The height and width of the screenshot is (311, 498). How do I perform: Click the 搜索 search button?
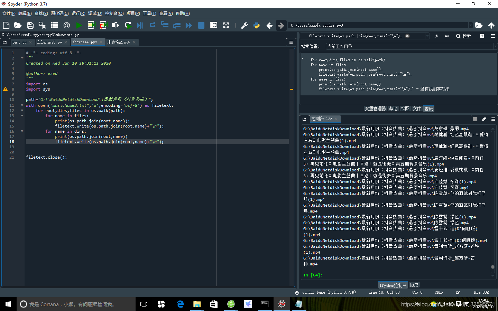(463, 36)
